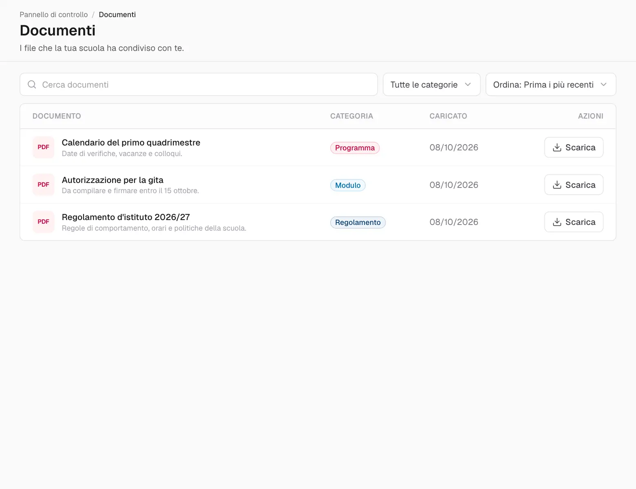Go to Pannello di controllo breadcrumb
This screenshot has height=489, width=636.
pyautogui.click(x=54, y=15)
